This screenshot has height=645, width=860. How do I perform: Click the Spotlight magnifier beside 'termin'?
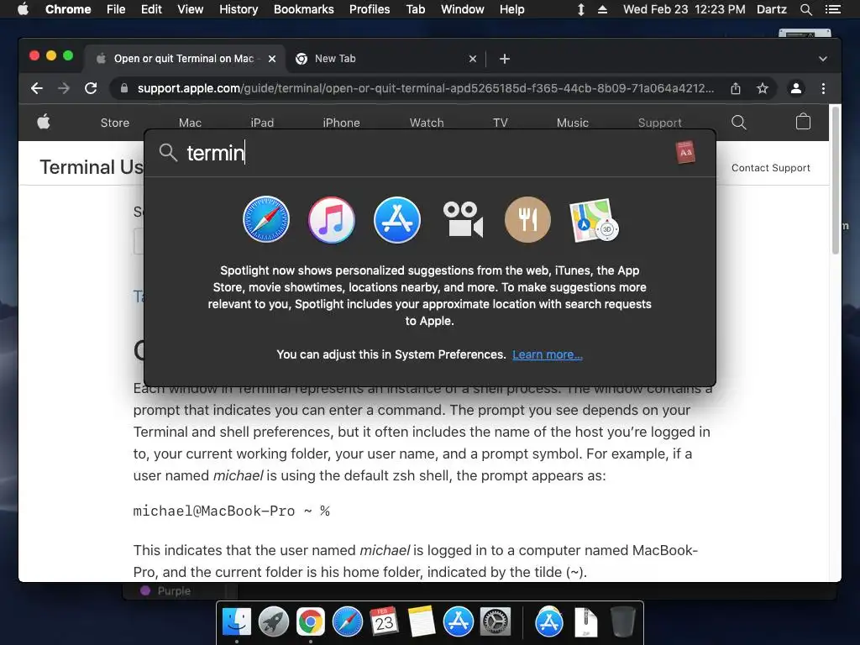click(168, 153)
